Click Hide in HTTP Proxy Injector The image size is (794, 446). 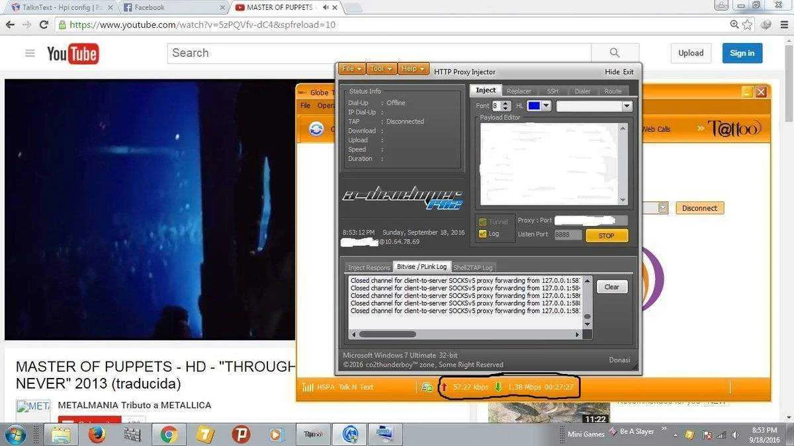point(612,72)
